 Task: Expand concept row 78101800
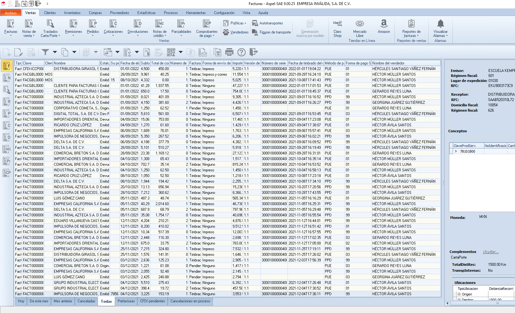point(456,151)
